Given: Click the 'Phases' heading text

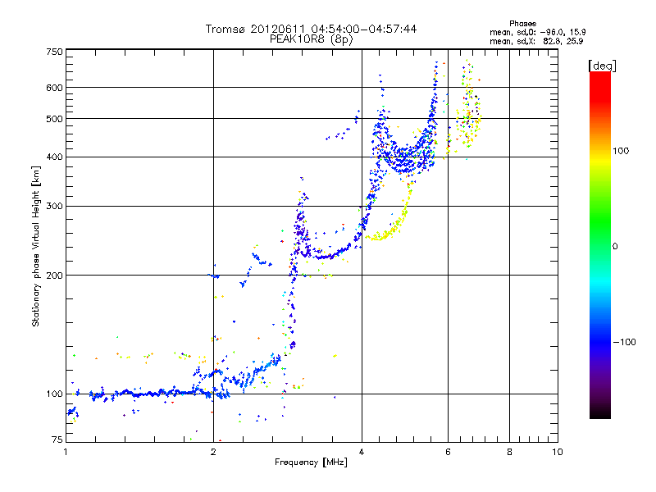Looking at the screenshot, I should 522,24.
